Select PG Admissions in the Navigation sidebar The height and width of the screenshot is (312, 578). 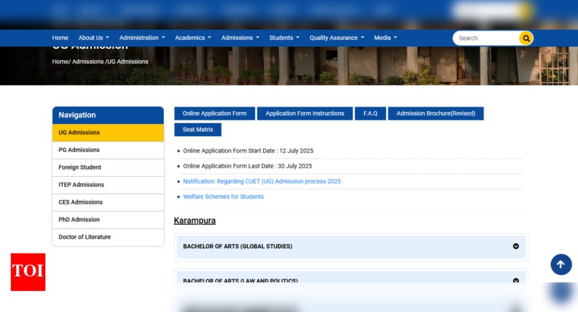click(x=108, y=150)
